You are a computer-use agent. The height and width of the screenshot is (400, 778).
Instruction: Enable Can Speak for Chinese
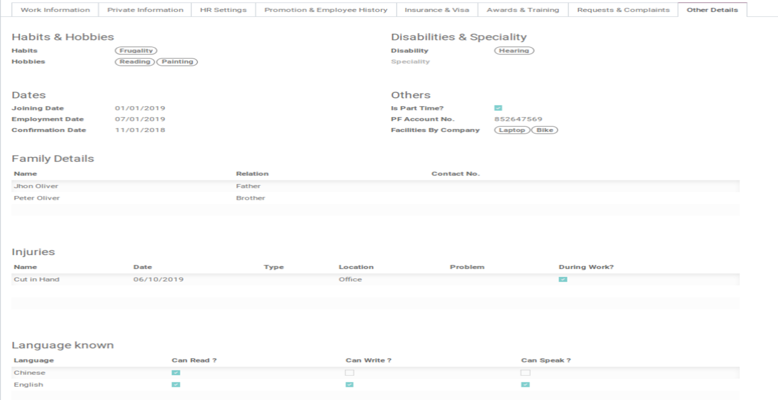[525, 373]
